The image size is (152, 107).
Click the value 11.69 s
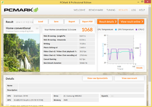(x=83, y=44)
